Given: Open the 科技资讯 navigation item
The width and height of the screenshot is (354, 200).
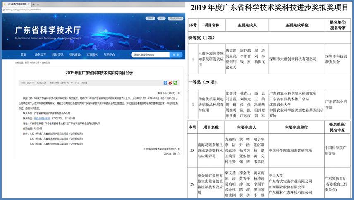Looking at the screenshot, I should 58,55.
